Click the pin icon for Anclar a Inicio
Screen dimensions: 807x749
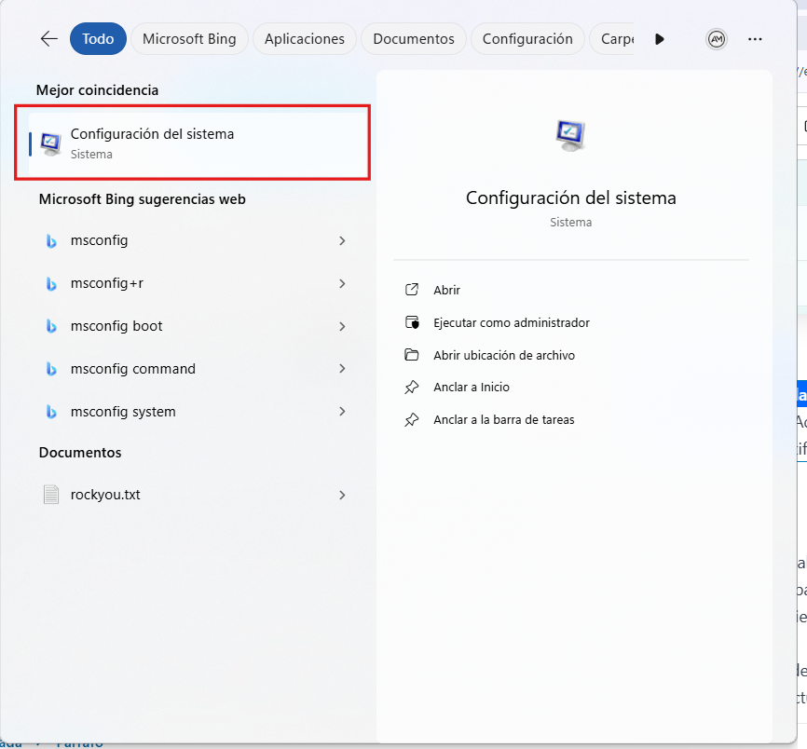pos(411,387)
